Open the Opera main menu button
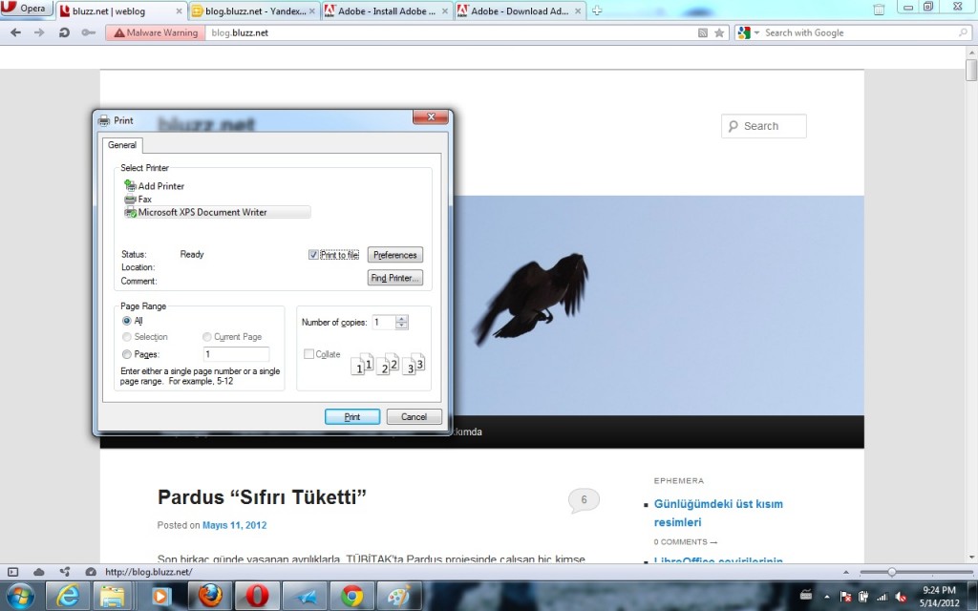The height and width of the screenshot is (611, 978). [x=26, y=8]
